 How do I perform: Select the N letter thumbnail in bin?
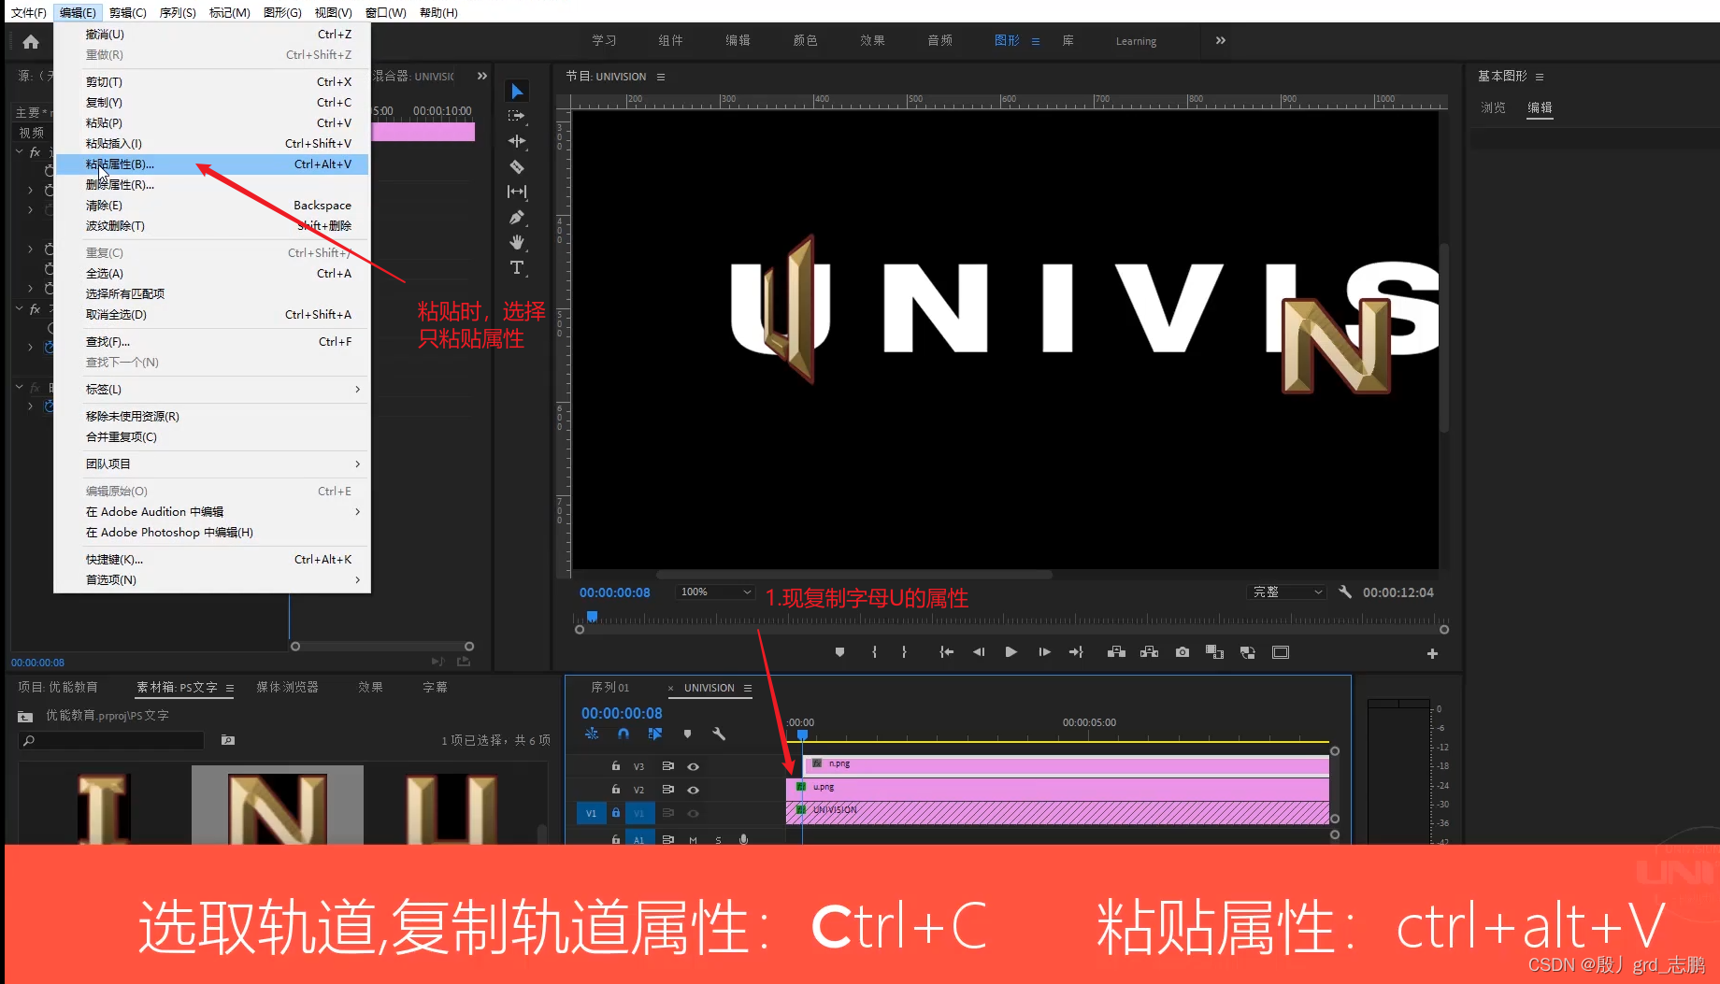click(x=278, y=805)
